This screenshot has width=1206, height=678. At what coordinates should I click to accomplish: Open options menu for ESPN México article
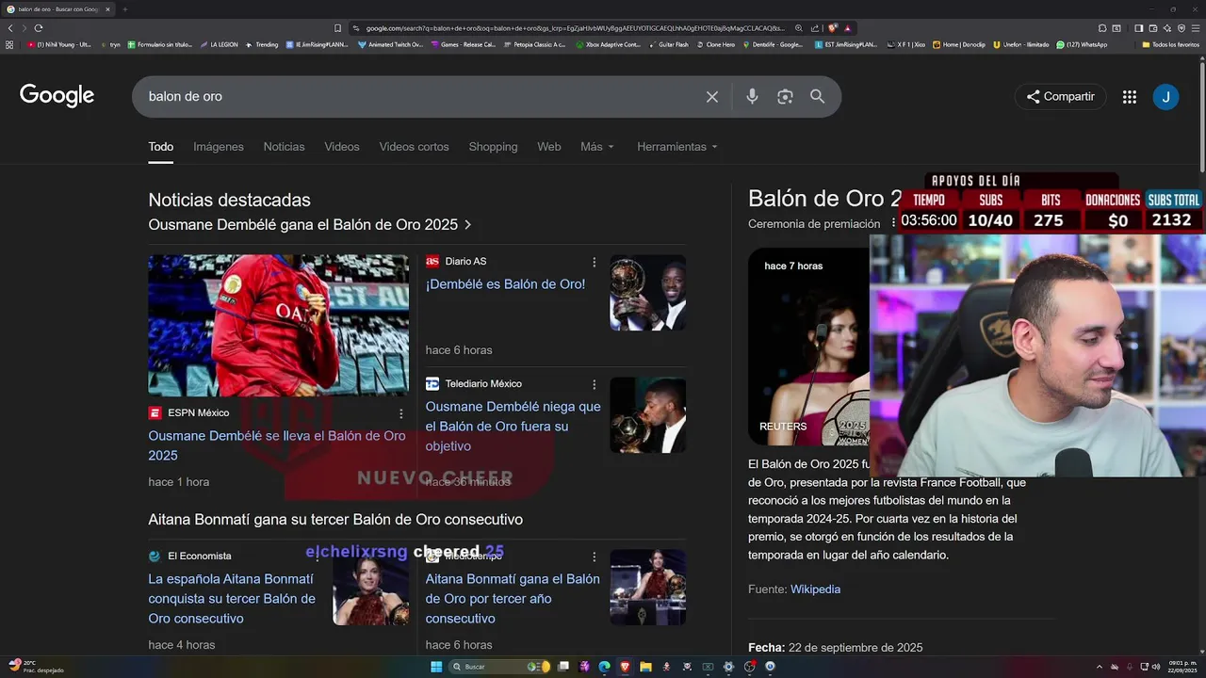[400, 413]
